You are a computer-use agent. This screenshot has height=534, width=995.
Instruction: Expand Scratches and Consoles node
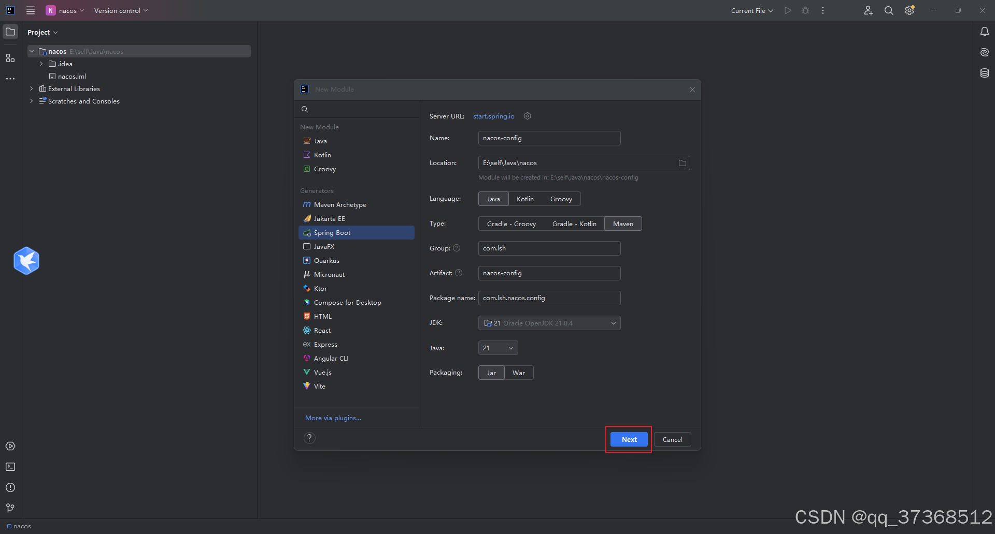[32, 101]
